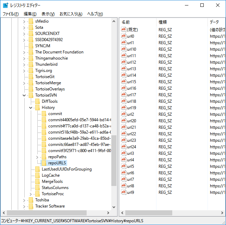Click the tree pane horizontal scroll right arrow
Image resolution: width=226 pixels, height=225 pixels.
point(108,213)
